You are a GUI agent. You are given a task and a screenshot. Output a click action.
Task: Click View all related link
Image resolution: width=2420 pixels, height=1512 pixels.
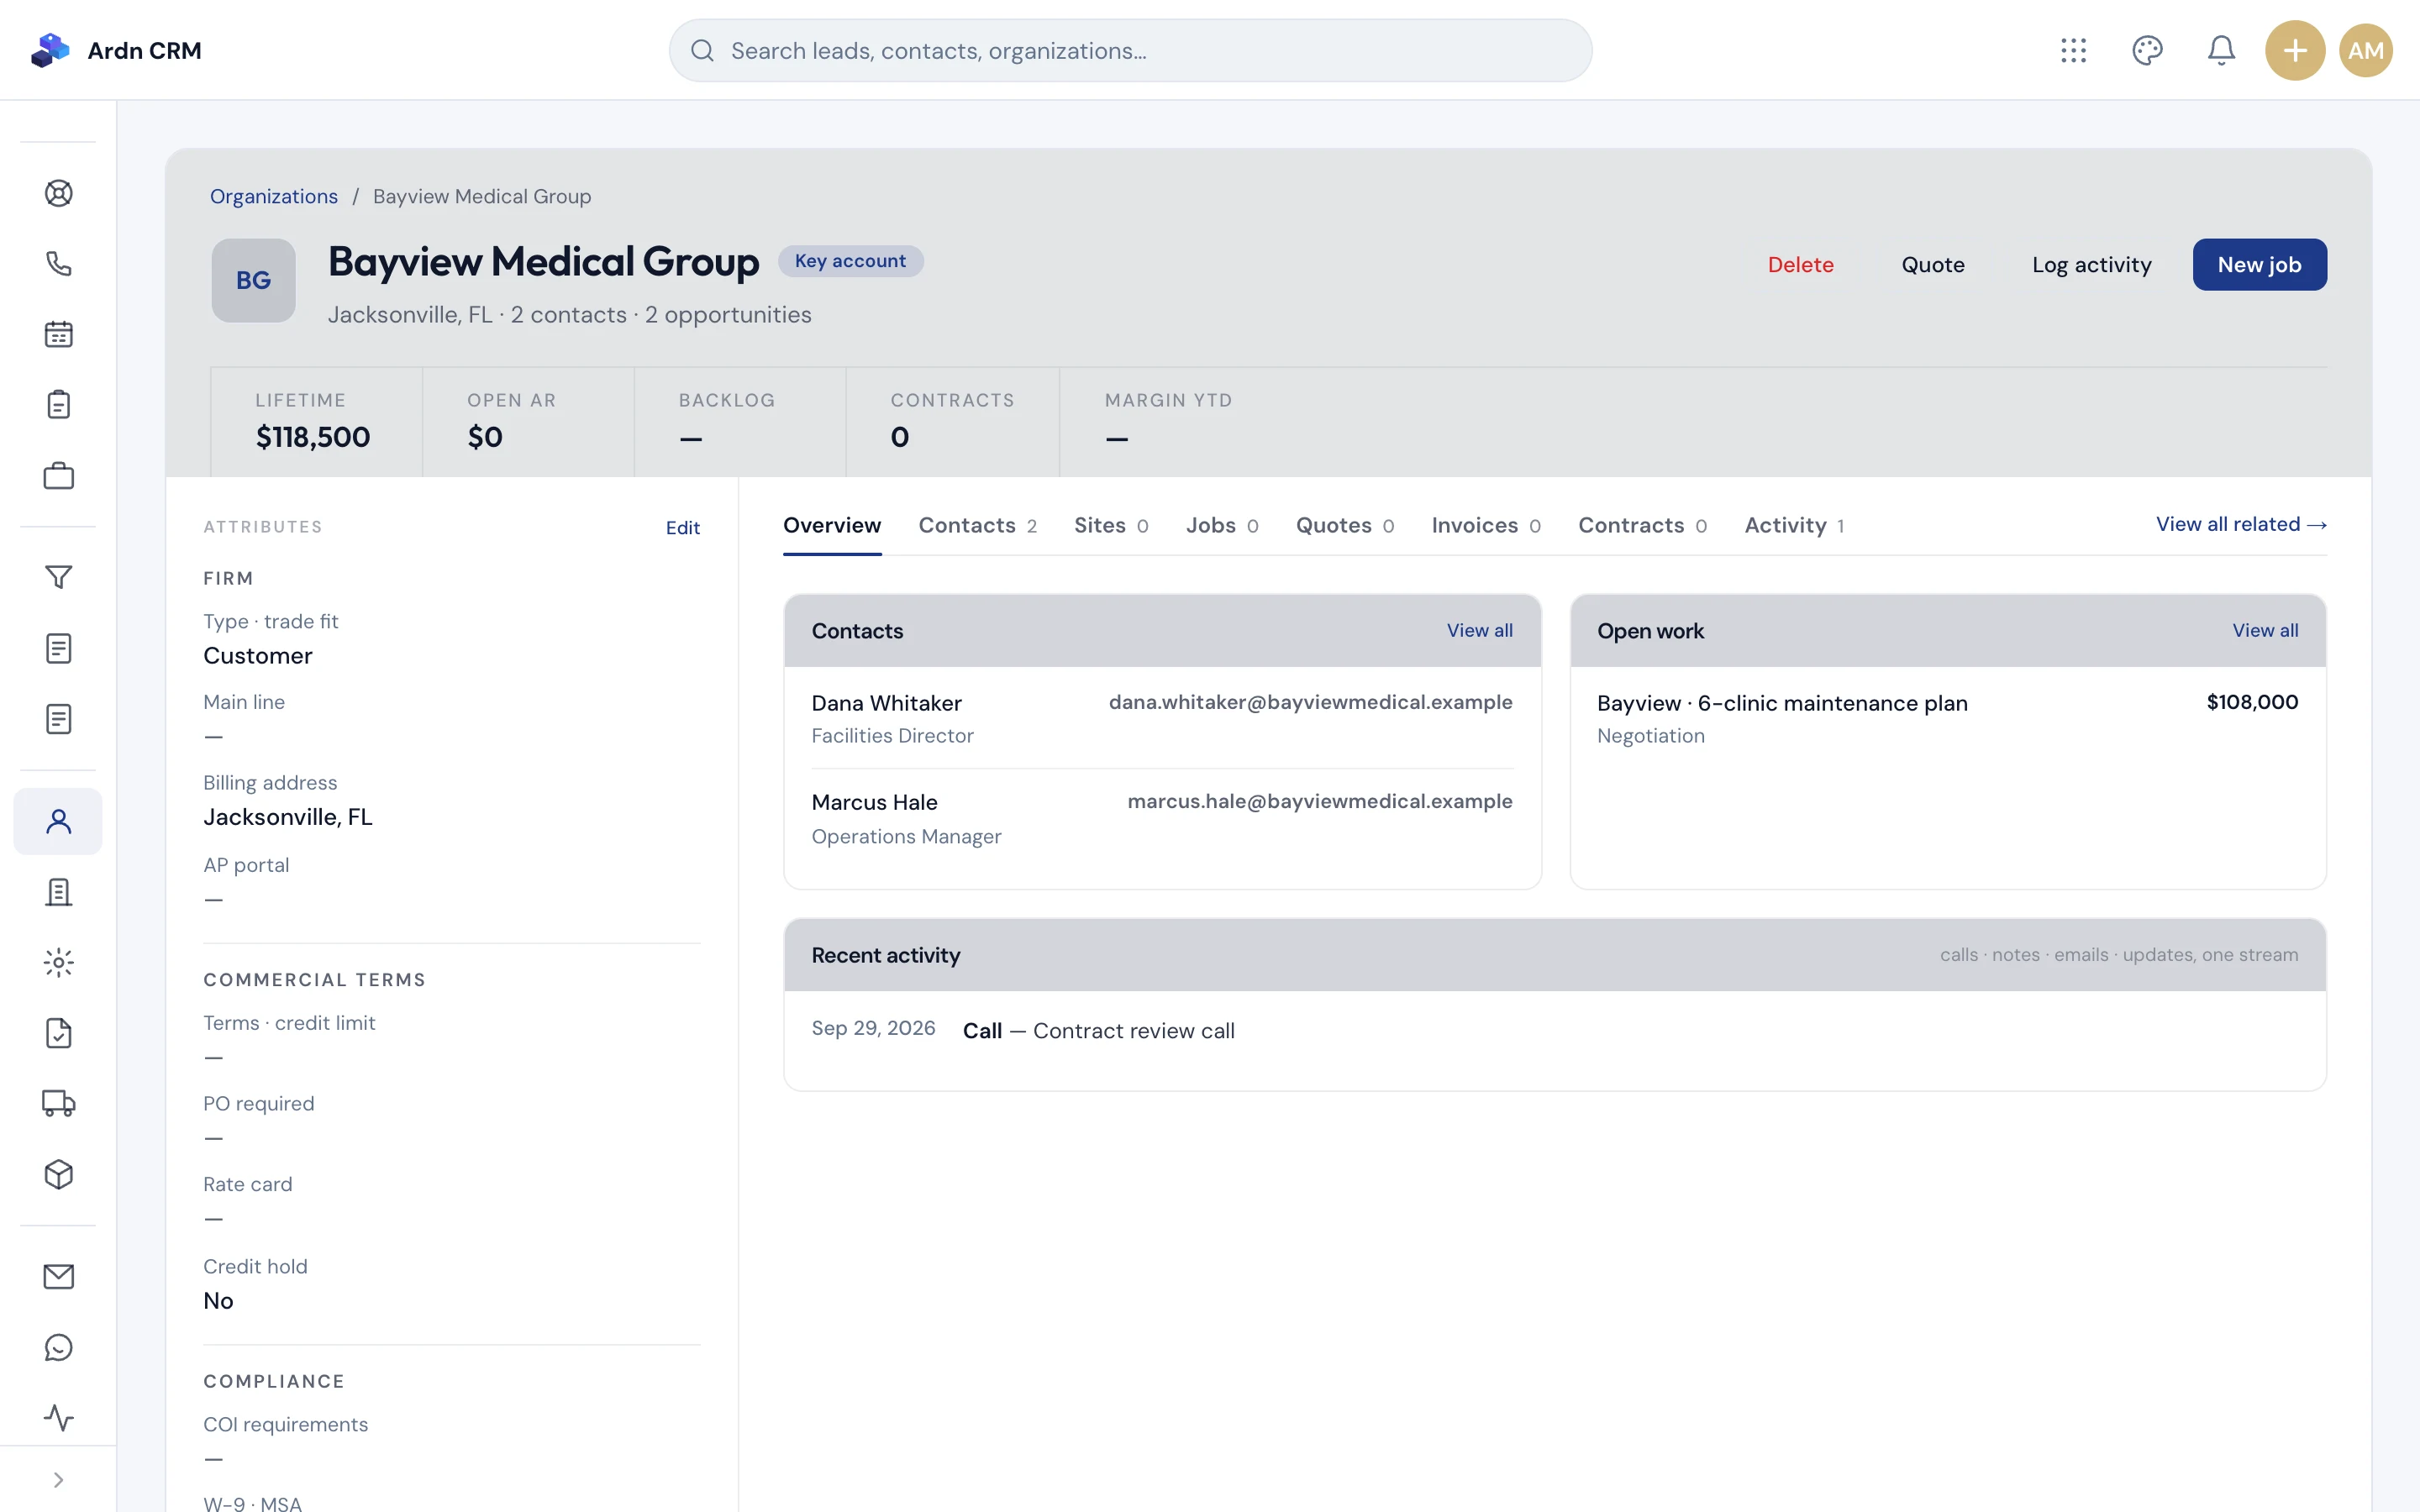(x=2241, y=524)
